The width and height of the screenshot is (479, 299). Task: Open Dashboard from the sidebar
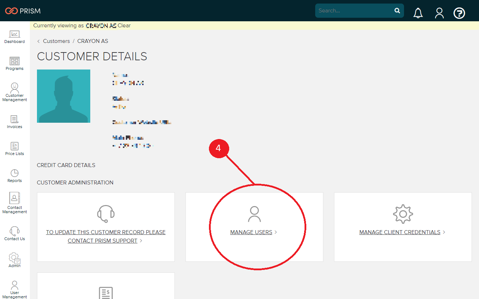pos(15,37)
